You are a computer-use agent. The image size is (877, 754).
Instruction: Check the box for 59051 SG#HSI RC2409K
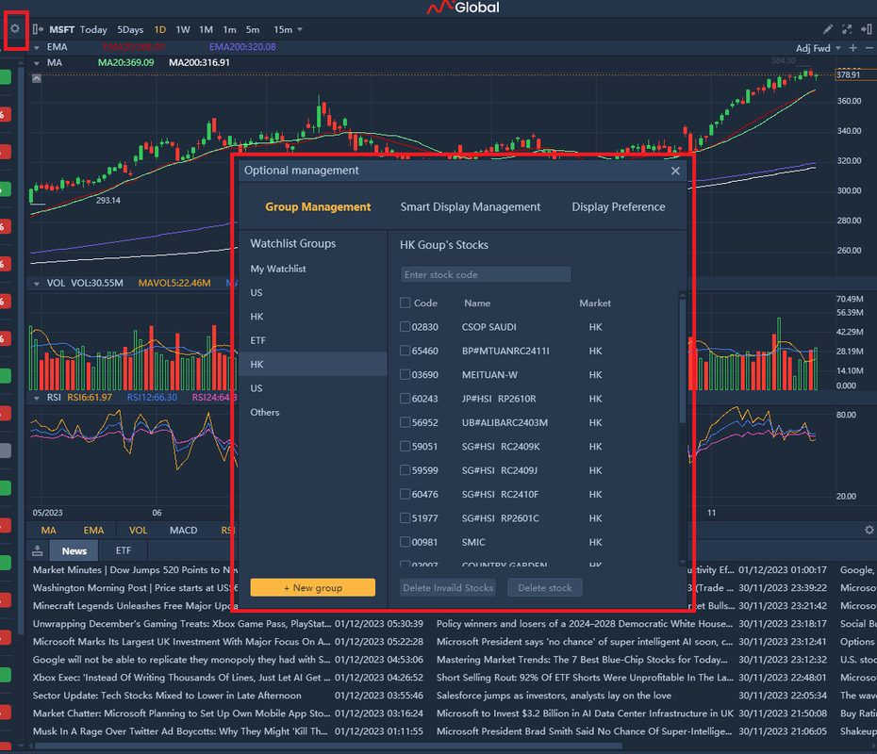point(405,446)
